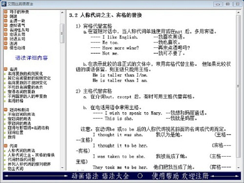This screenshot has width=244, height=183.
Task: Open 名词复数的规则变化 lesson
Action: pos(25,74)
